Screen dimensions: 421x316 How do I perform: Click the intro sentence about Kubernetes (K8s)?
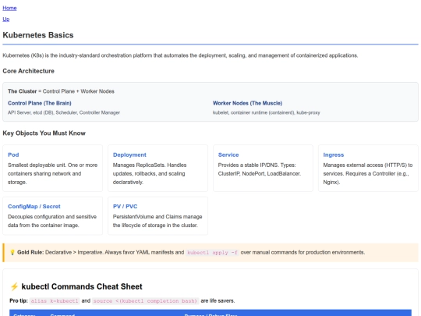(180, 55)
